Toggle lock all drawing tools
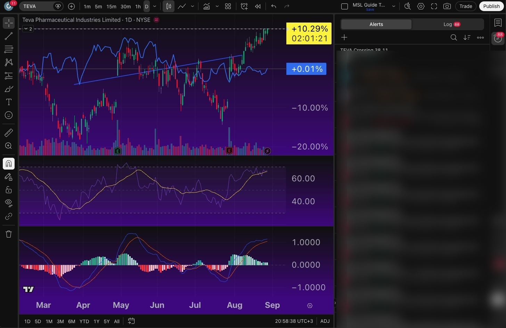Viewport: 506px width, 328px height. click(x=9, y=190)
